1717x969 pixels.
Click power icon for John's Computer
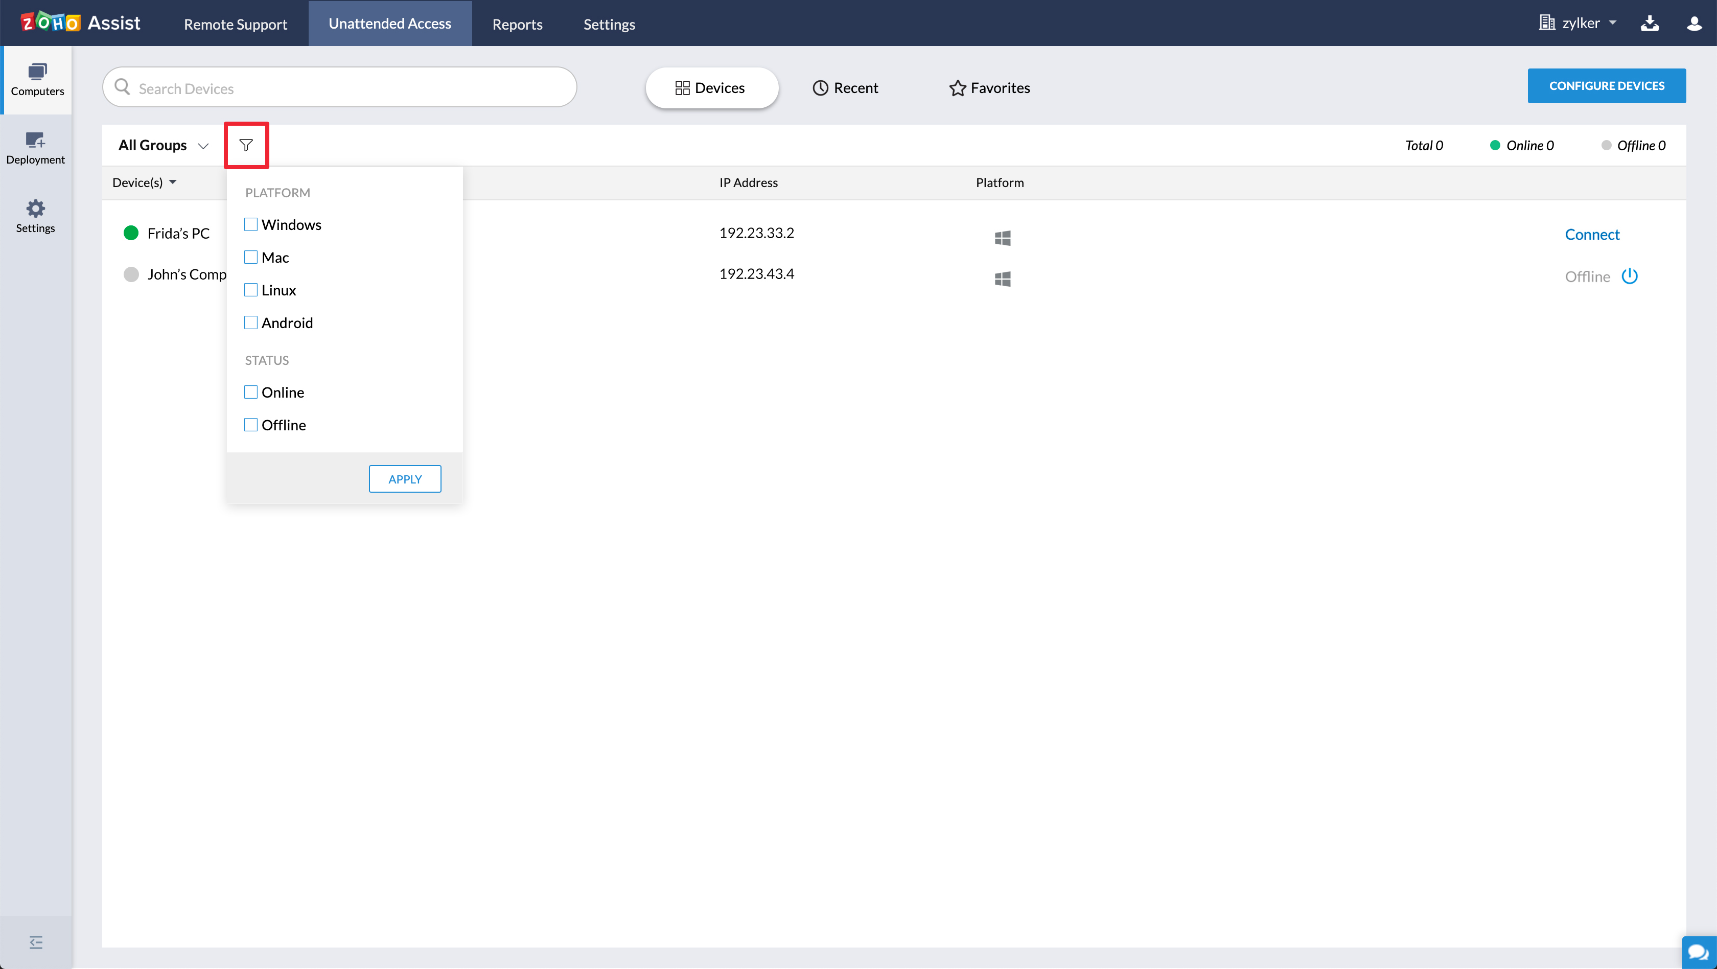pyautogui.click(x=1629, y=276)
